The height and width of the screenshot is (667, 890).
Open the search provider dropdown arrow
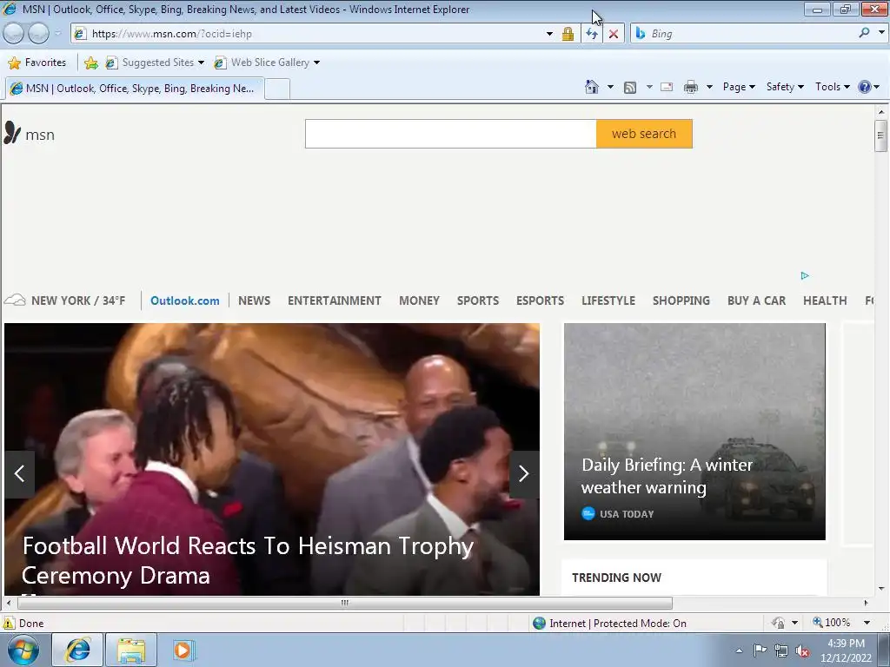[x=881, y=33]
